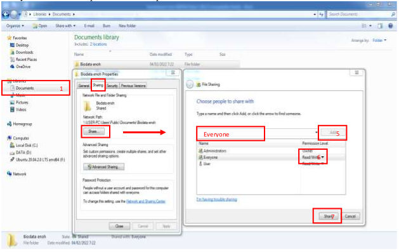Click E-mail in Explorer toolbar
The height and width of the screenshot is (252, 399).
click(89, 26)
